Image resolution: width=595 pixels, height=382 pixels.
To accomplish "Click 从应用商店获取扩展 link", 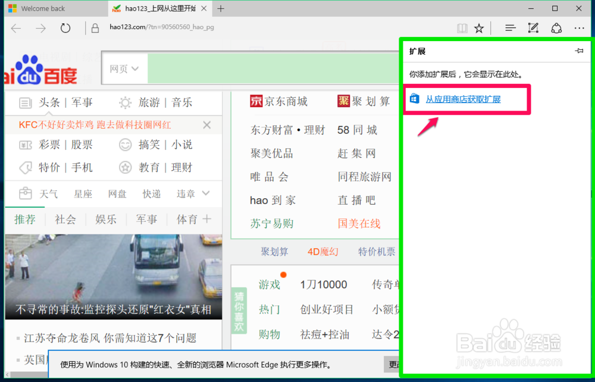I will pyautogui.click(x=463, y=99).
